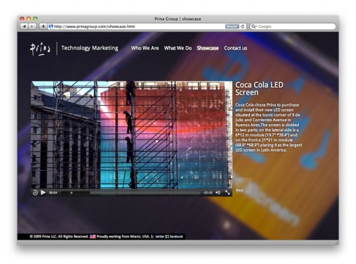
Task: Click Next to see the following showcase
Action: (x=239, y=190)
